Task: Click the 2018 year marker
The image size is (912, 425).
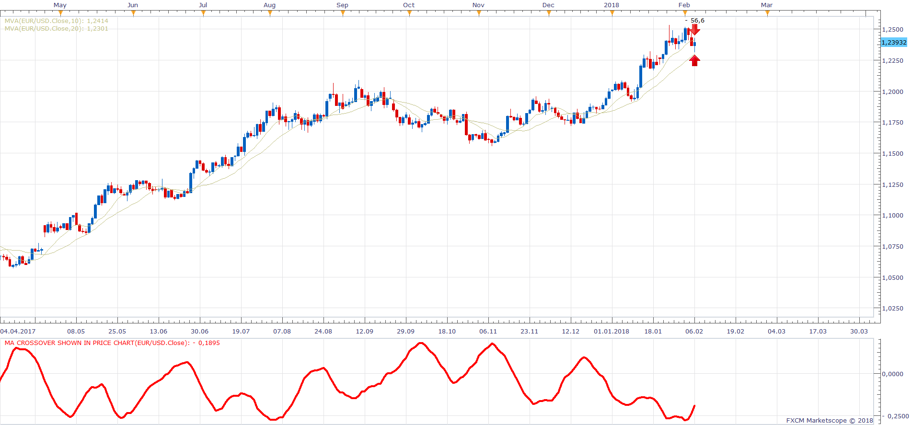Action: click(x=612, y=5)
